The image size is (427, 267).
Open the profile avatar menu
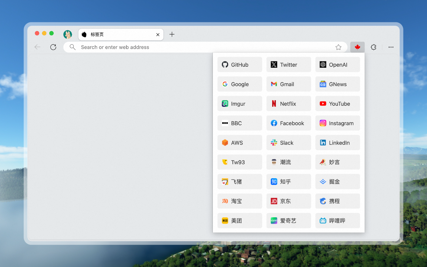68,34
